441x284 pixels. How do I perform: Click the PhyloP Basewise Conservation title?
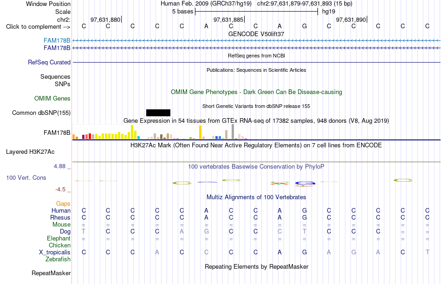(256, 167)
